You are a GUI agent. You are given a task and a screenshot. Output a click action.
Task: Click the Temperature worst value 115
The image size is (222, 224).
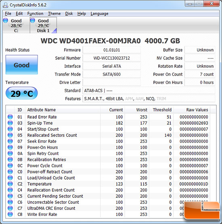click(x=144, y=184)
